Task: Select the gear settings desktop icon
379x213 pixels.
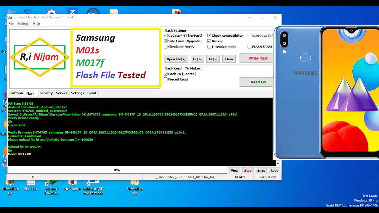Action: pos(52,12)
